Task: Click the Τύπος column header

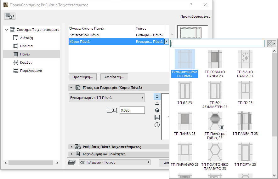Action: coord(150,28)
